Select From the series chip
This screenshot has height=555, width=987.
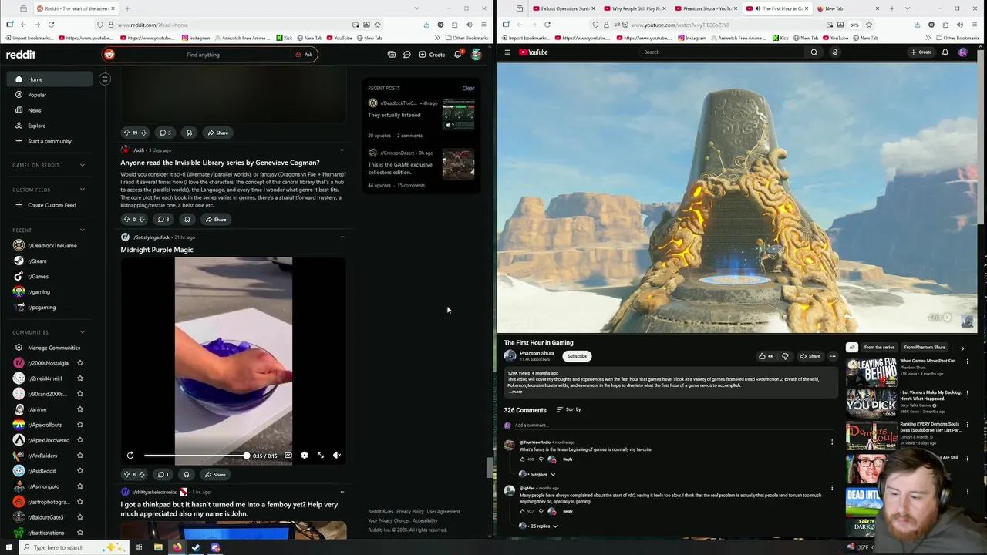tap(879, 348)
